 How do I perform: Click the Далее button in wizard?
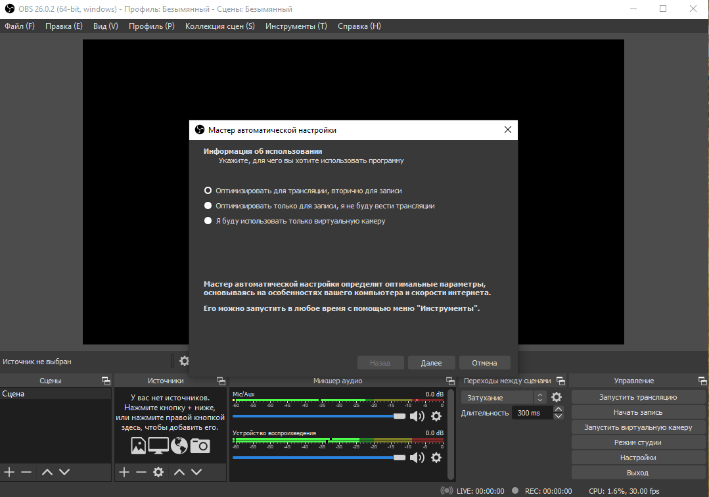431,363
